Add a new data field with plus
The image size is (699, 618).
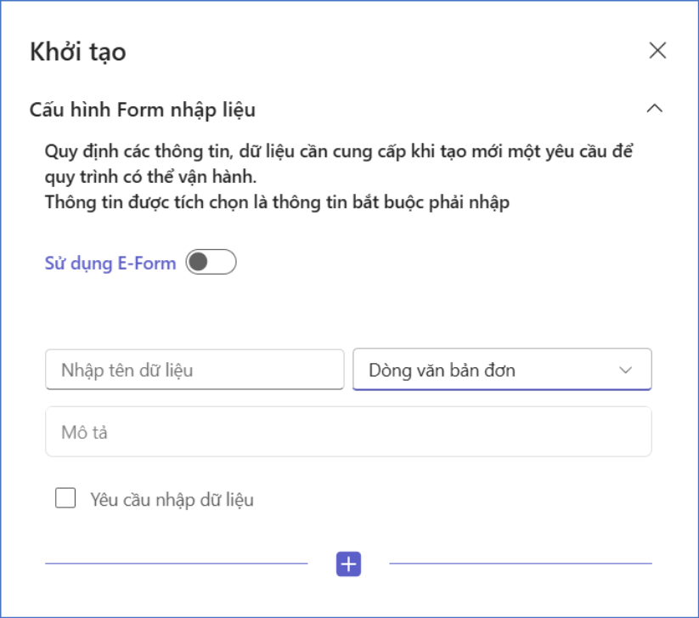[x=349, y=564]
